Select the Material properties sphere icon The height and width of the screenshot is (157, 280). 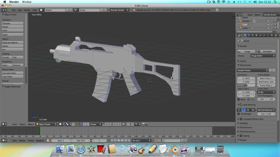(x=272, y=35)
